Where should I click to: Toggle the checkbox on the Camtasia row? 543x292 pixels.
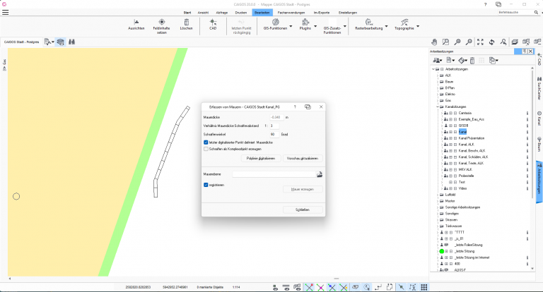tap(455, 113)
